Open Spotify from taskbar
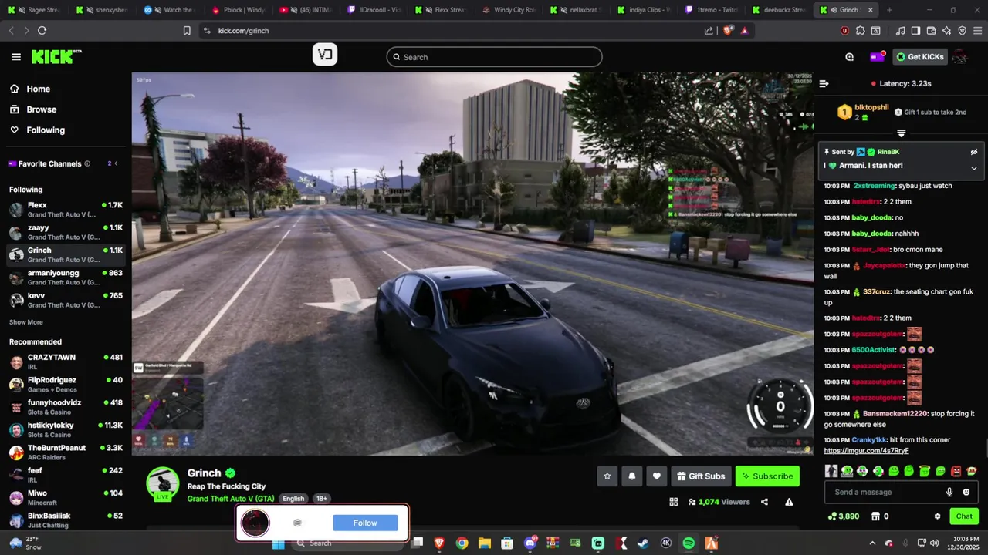The image size is (988, 555). click(689, 543)
